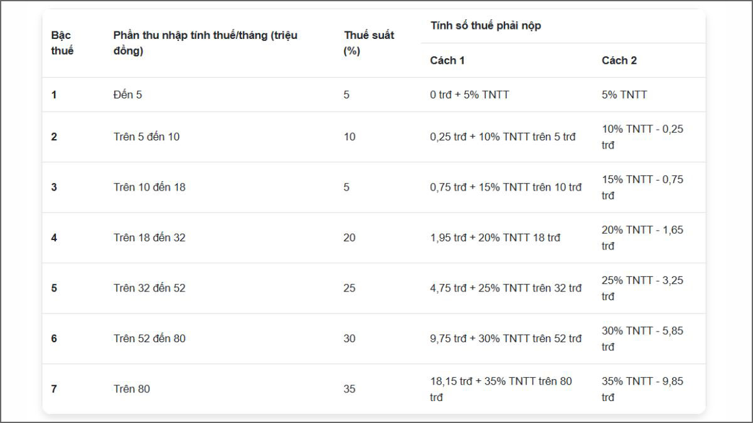Click the '30% TNTT - 5,85 trđ' cell
This screenshot has width=753, height=423.
pyautogui.click(x=642, y=338)
